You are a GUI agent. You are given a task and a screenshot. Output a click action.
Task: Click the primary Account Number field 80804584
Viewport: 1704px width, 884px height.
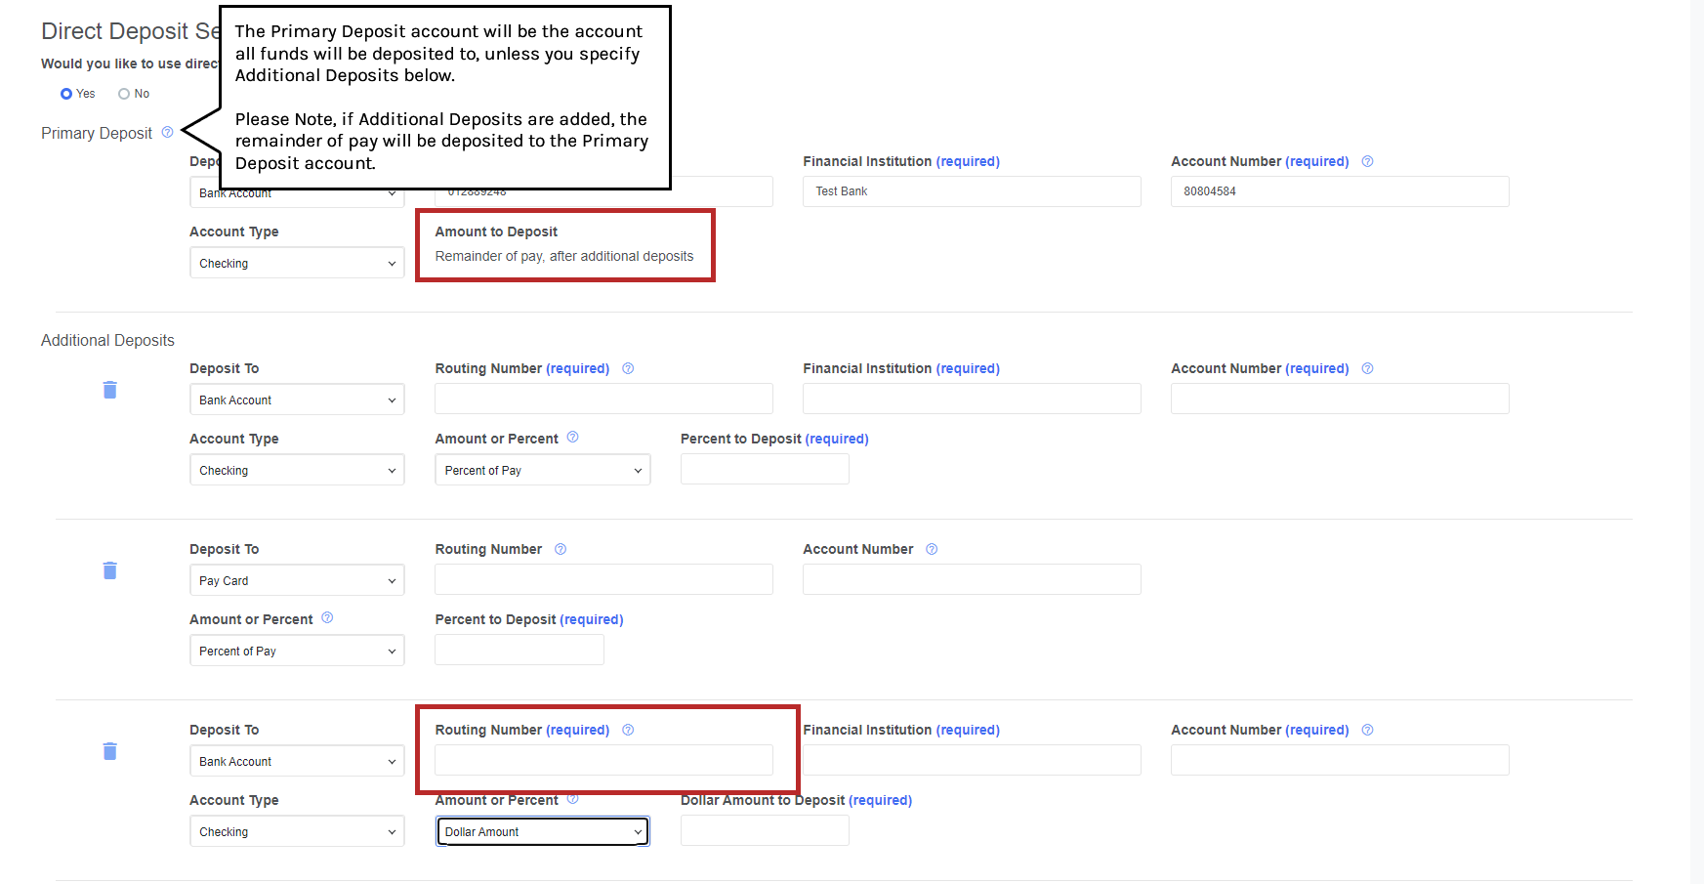point(1339,191)
